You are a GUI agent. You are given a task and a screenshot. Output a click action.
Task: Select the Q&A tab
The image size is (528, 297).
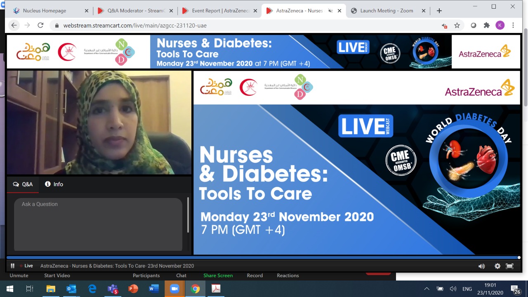tap(23, 184)
